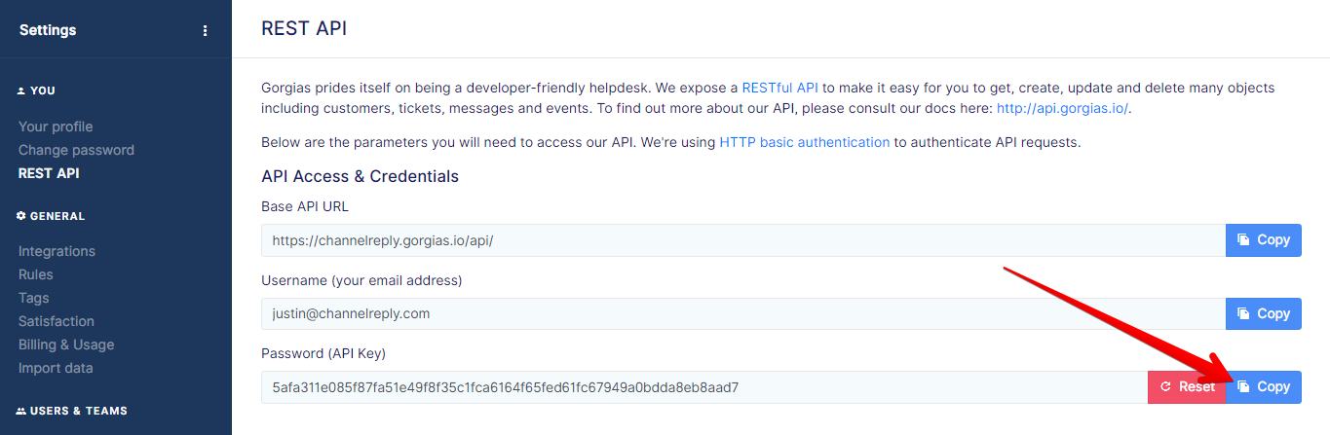Open the Settings three-dot menu
This screenshot has width=1330, height=435.
click(205, 30)
